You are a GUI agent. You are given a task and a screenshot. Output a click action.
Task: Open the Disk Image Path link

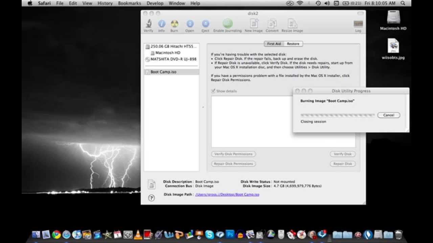pyautogui.click(x=227, y=194)
